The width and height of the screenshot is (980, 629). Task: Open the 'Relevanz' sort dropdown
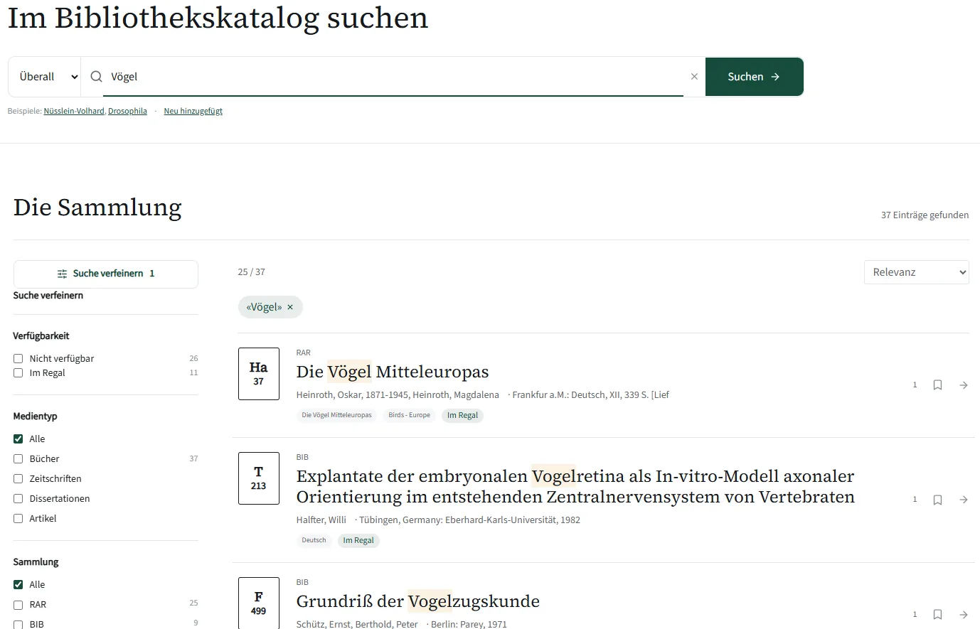pyautogui.click(x=917, y=272)
